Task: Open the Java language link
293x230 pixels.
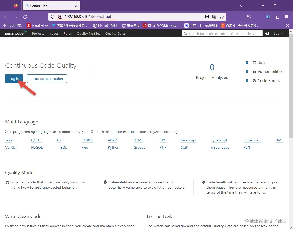Action: [9, 140]
